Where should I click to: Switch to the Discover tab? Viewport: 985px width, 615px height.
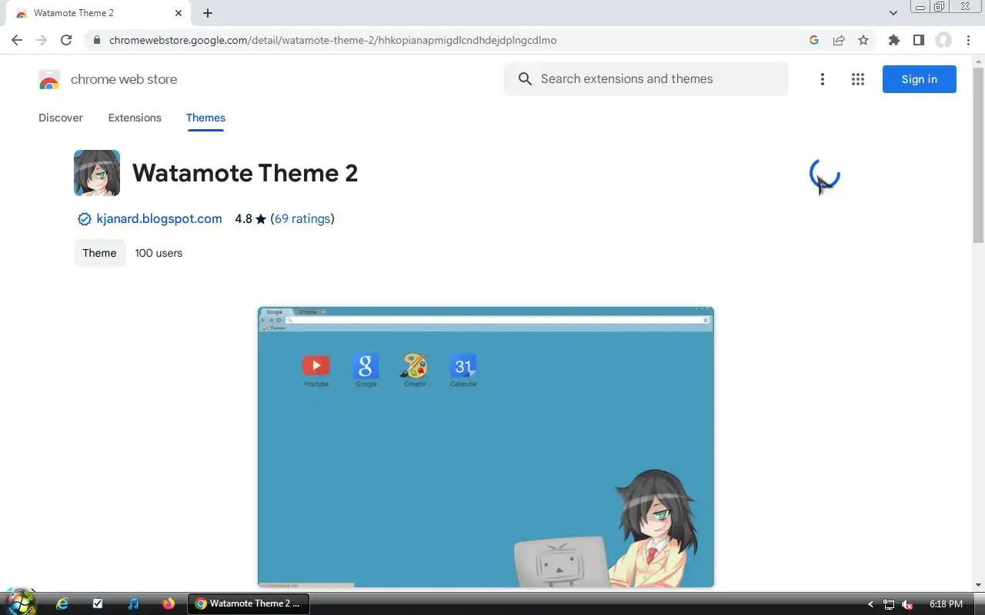[x=61, y=118]
